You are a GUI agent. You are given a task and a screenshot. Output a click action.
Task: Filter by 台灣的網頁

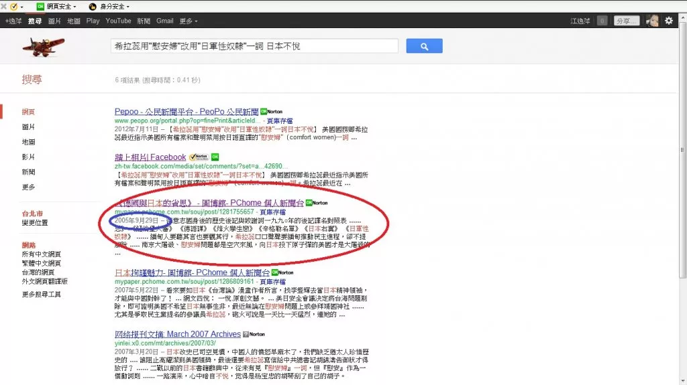tap(38, 272)
